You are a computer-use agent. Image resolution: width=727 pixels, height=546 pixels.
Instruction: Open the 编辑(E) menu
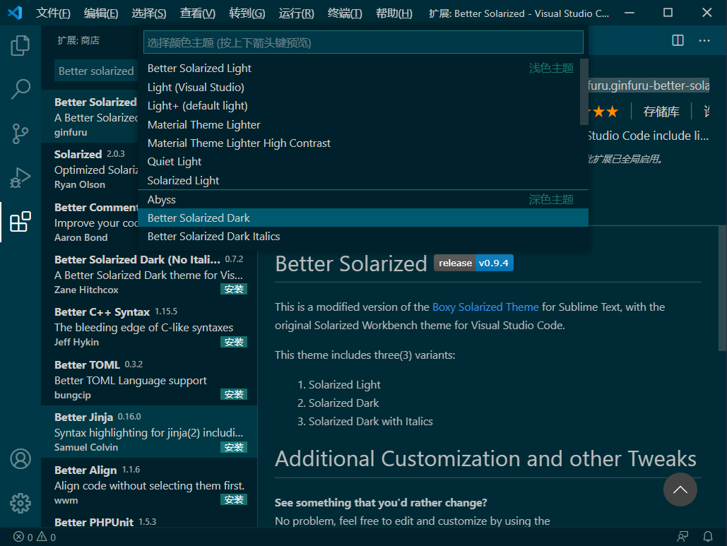[x=100, y=13]
